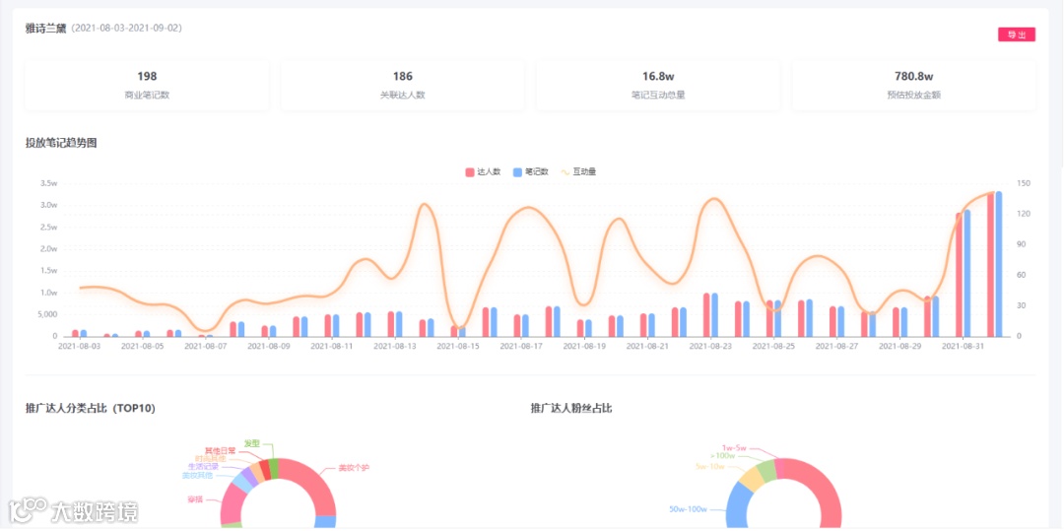Click the pink 导出 export button
Image resolution: width=1064 pixels, height=531 pixels.
click(1016, 34)
